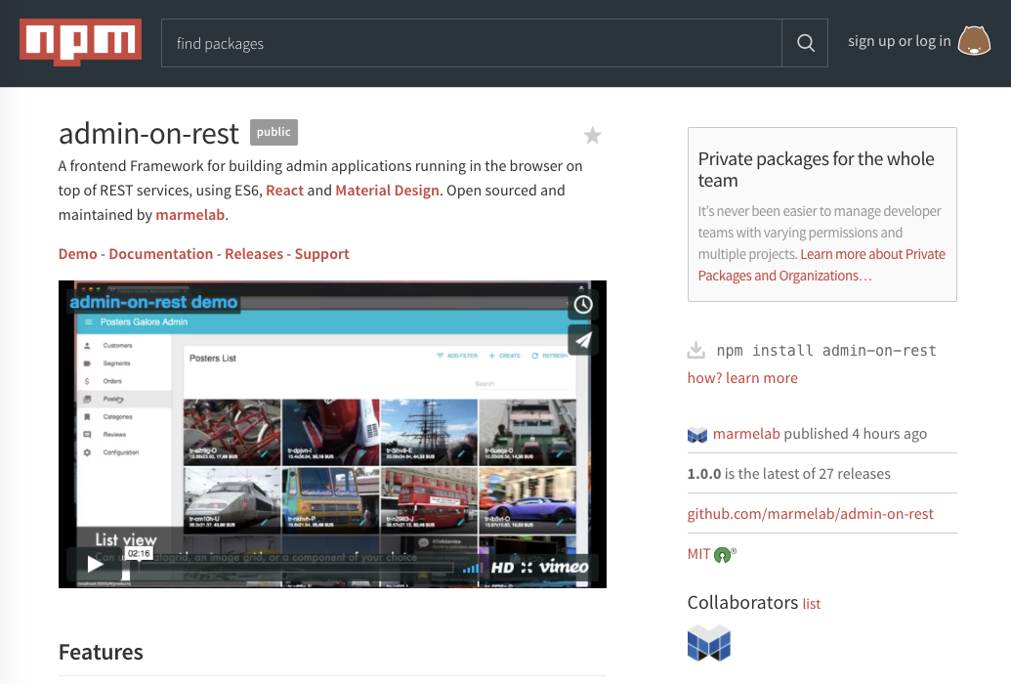The image size is (1011, 684).
Task: Focus the find packages search field
Action: tap(471, 43)
